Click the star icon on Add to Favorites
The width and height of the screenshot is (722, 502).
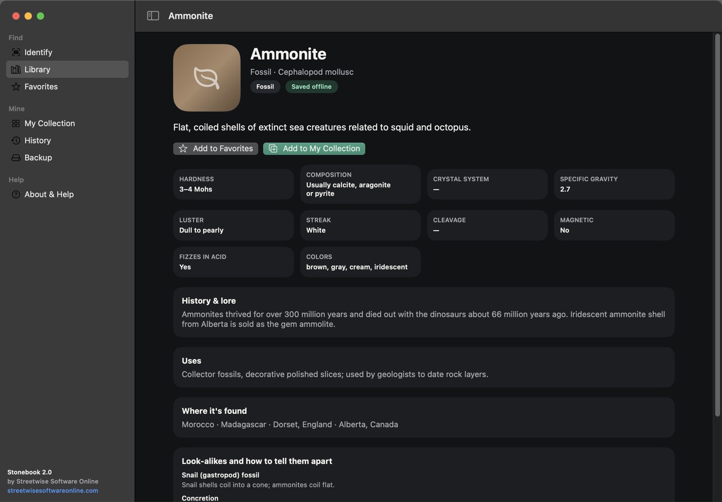[x=183, y=149]
